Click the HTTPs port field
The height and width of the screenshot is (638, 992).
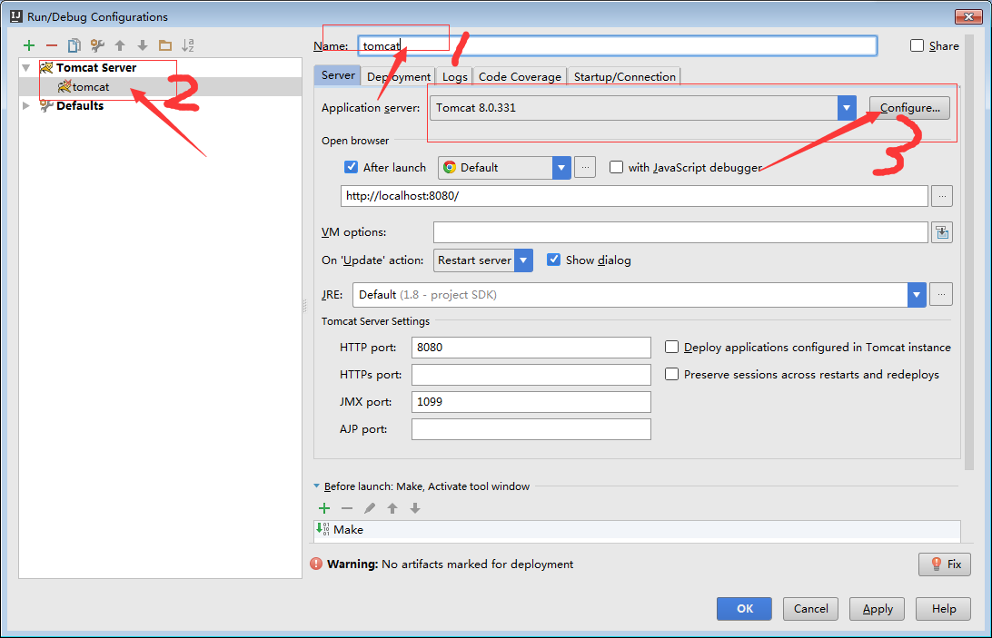531,374
